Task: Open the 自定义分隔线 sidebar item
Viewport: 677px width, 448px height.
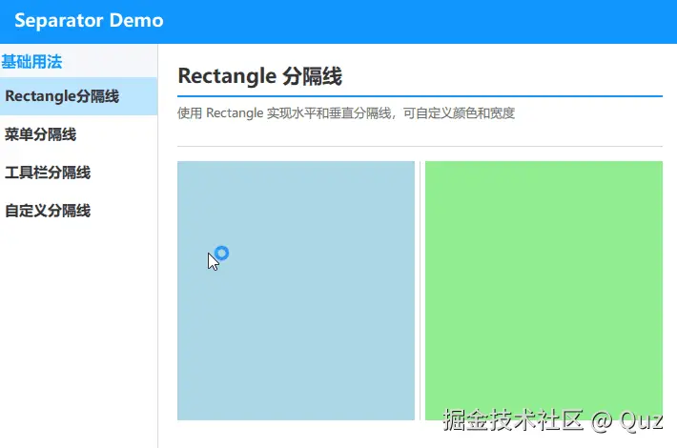Action: coord(78,211)
